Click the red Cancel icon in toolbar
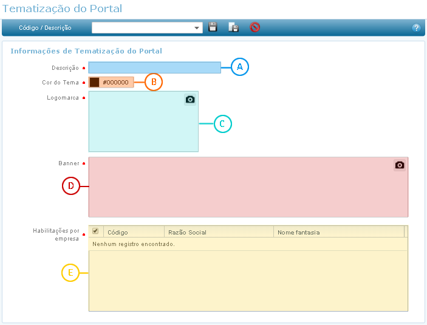This screenshot has width=427, height=325. (254, 27)
